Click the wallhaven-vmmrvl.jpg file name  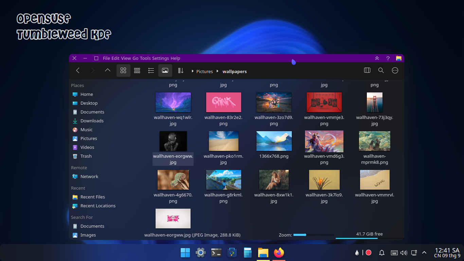click(x=375, y=198)
